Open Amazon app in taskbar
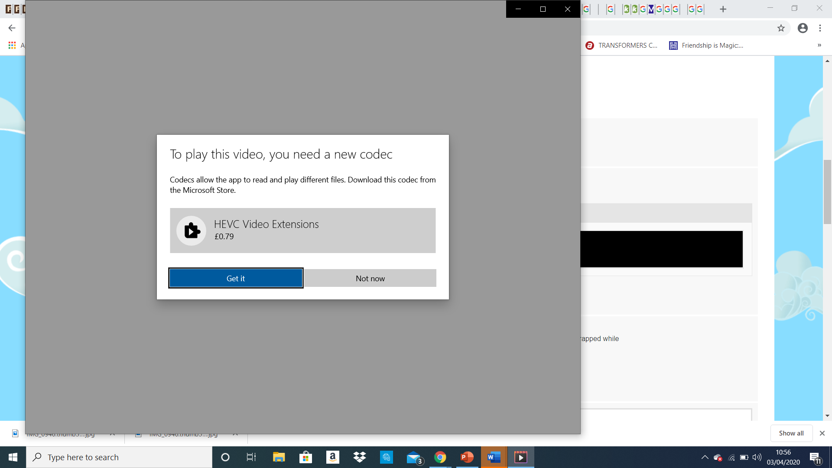 point(332,457)
